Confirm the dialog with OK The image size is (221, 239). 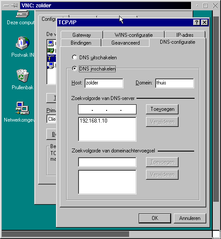pos(155,218)
